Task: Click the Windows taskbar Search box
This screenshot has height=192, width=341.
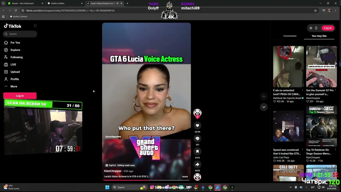Action: click(130, 187)
